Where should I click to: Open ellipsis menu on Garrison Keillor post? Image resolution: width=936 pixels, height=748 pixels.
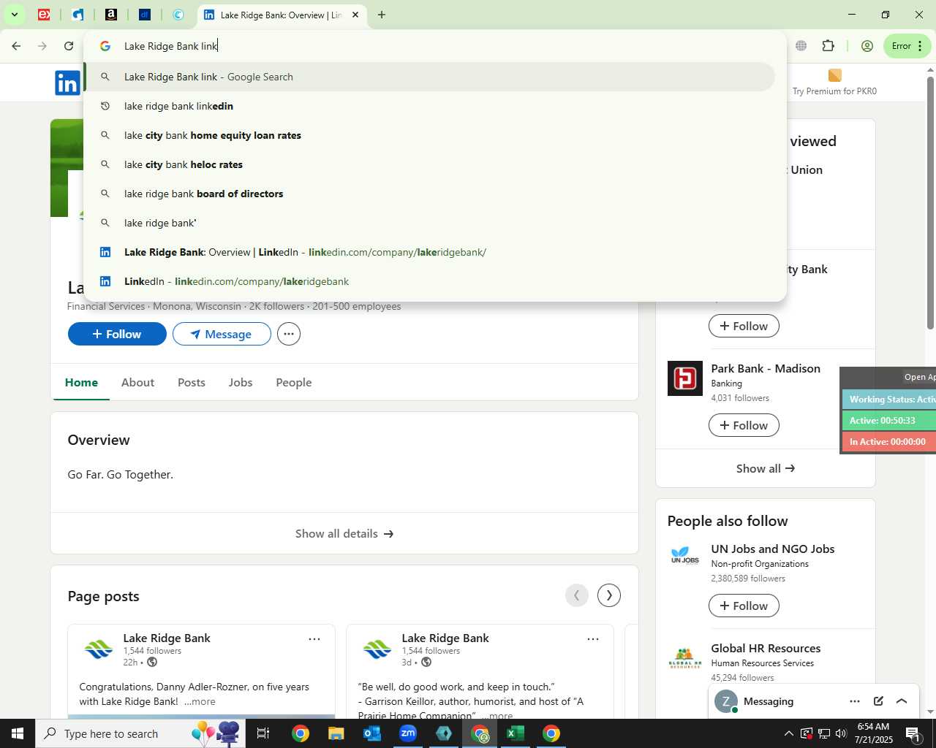click(593, 639)
